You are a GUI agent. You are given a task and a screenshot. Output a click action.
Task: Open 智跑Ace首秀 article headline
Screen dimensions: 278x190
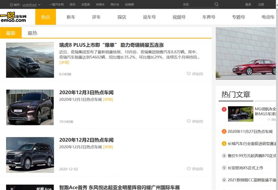pyautogui.click(x=120, y=187)
